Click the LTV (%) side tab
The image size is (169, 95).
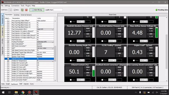point(2,41)
